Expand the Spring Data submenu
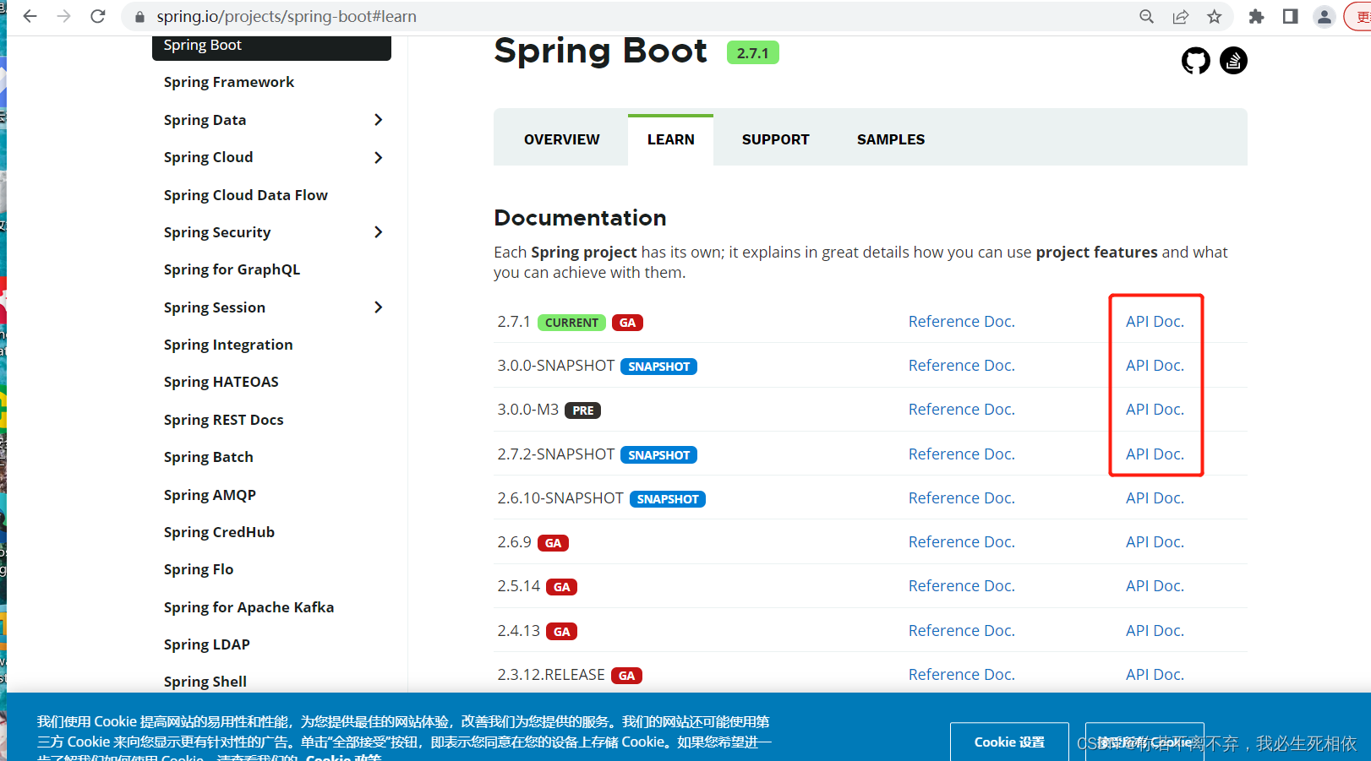 point(379,120)
